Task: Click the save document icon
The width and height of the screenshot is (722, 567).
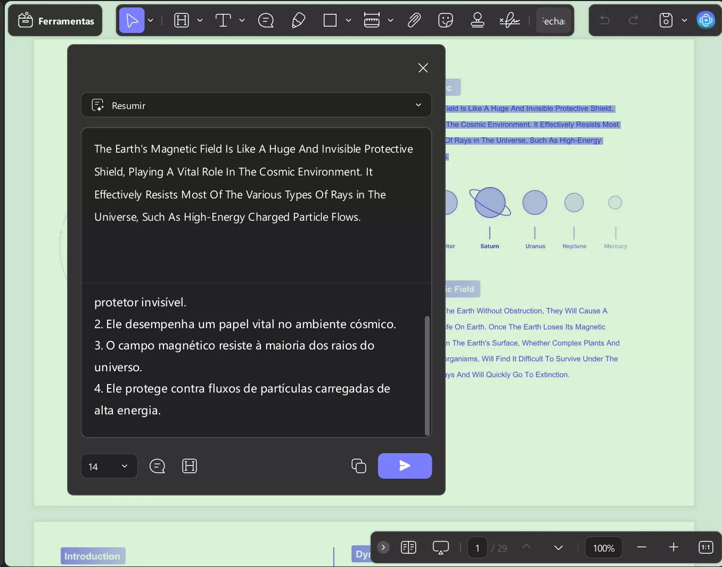Action: coord(666,20)
